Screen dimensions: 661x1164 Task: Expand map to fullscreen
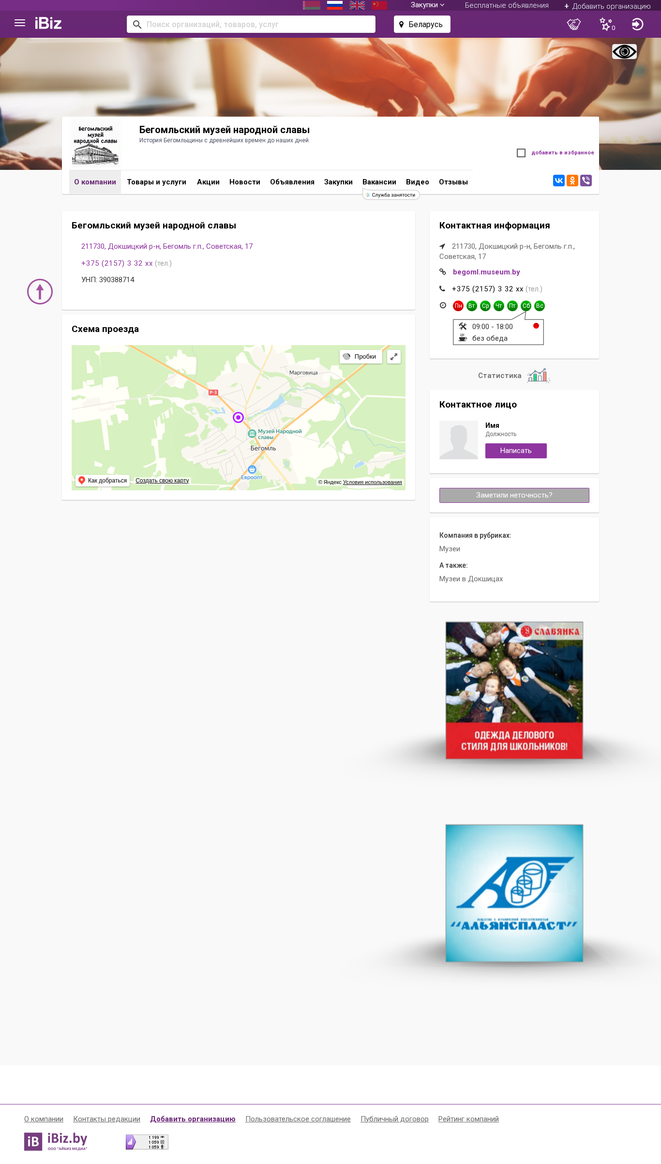click(x=394, y=357)
